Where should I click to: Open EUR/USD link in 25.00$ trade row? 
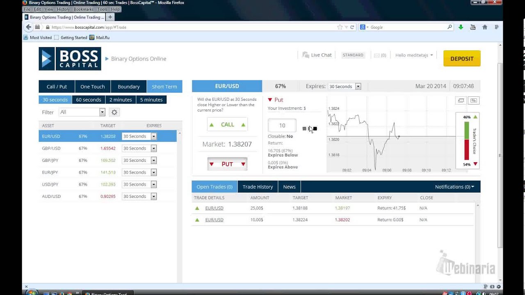point(214,208)
